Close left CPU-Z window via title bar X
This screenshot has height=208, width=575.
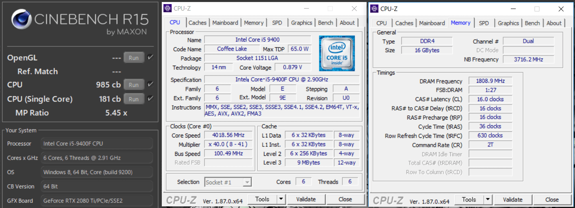pyautogui.click(x=354, y=9)
